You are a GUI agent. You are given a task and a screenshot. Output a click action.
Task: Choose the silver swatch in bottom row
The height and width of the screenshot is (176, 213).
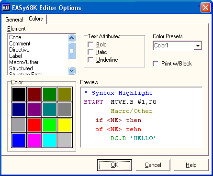click(65, 140)
